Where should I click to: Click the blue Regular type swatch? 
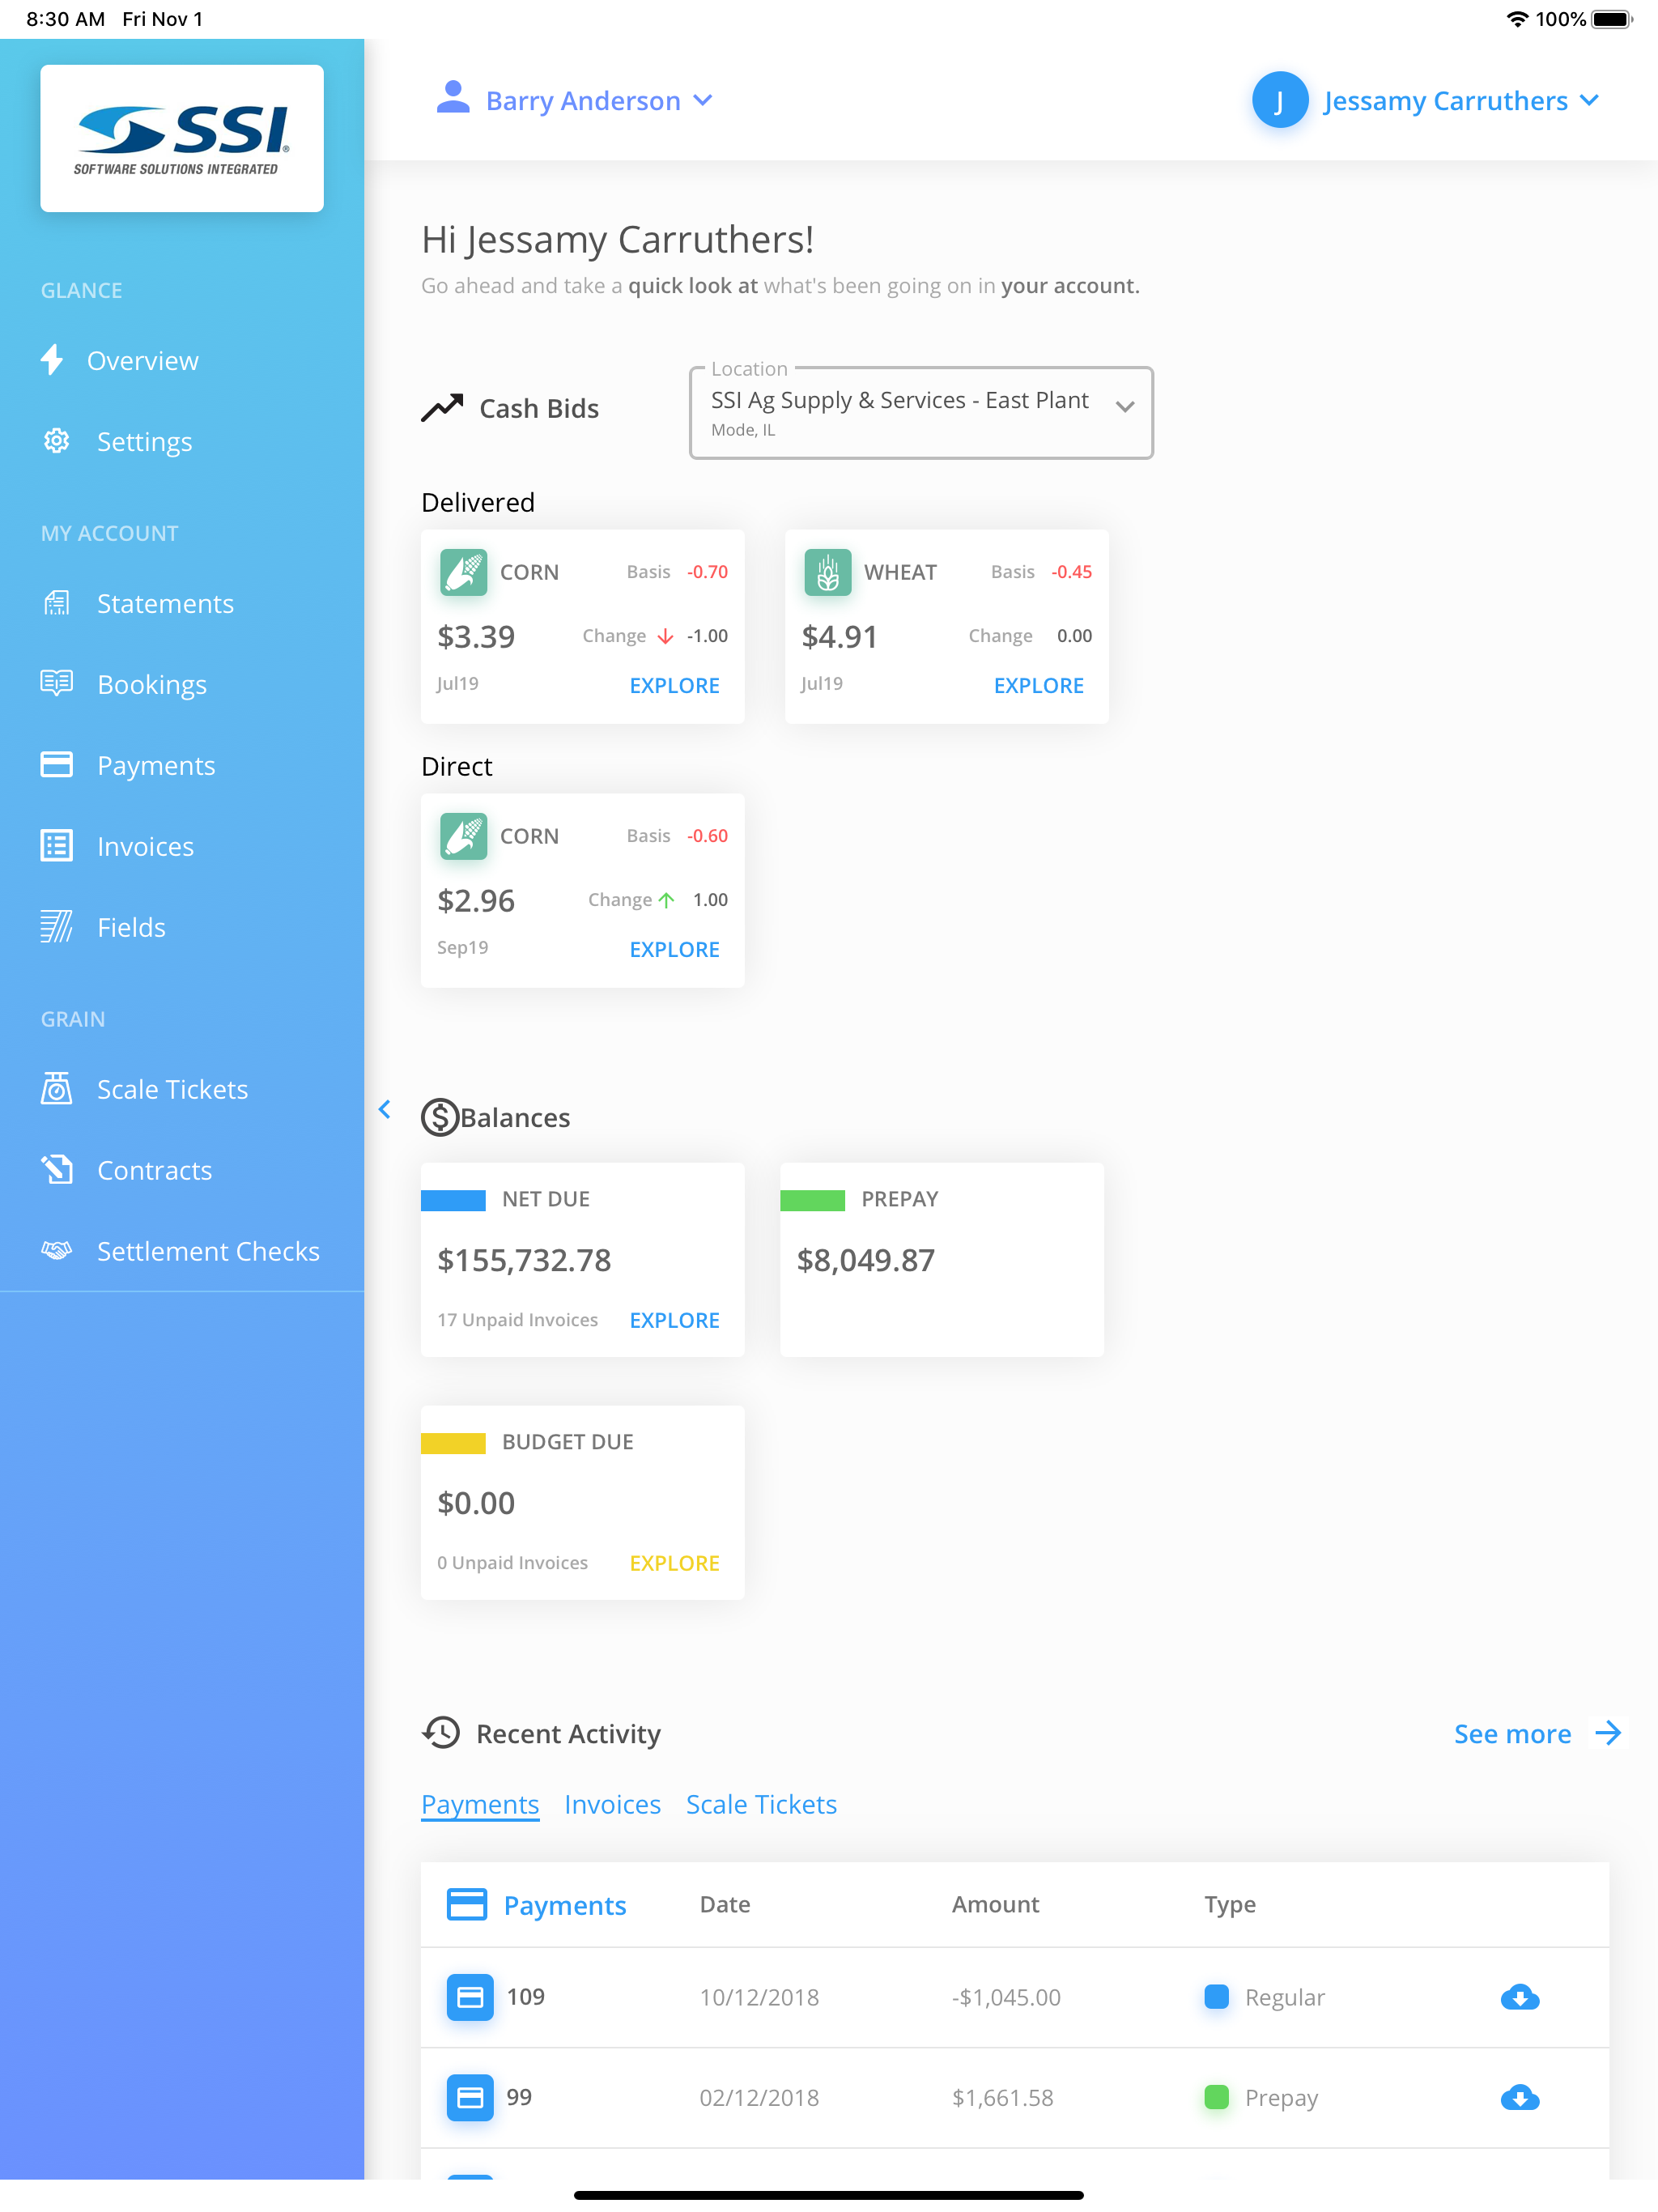[x=1217, y=1997]
